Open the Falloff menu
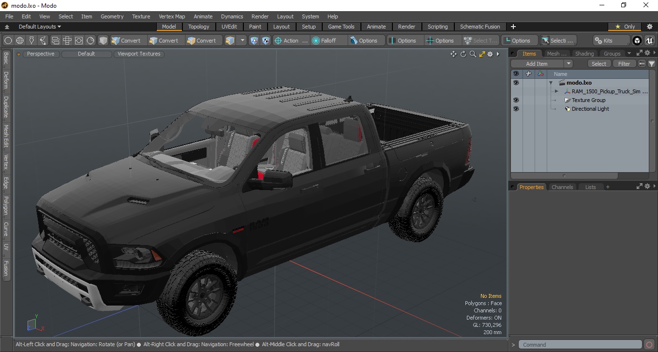658x352 pixels. click(329, 41)
